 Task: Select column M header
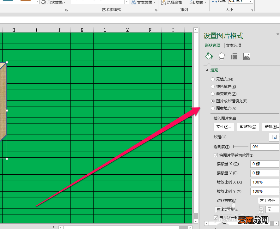coord(127,30)
